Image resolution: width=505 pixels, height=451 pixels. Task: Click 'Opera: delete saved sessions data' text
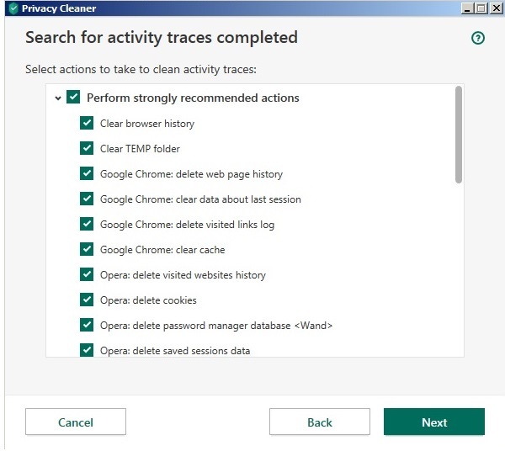pos(175,351)
